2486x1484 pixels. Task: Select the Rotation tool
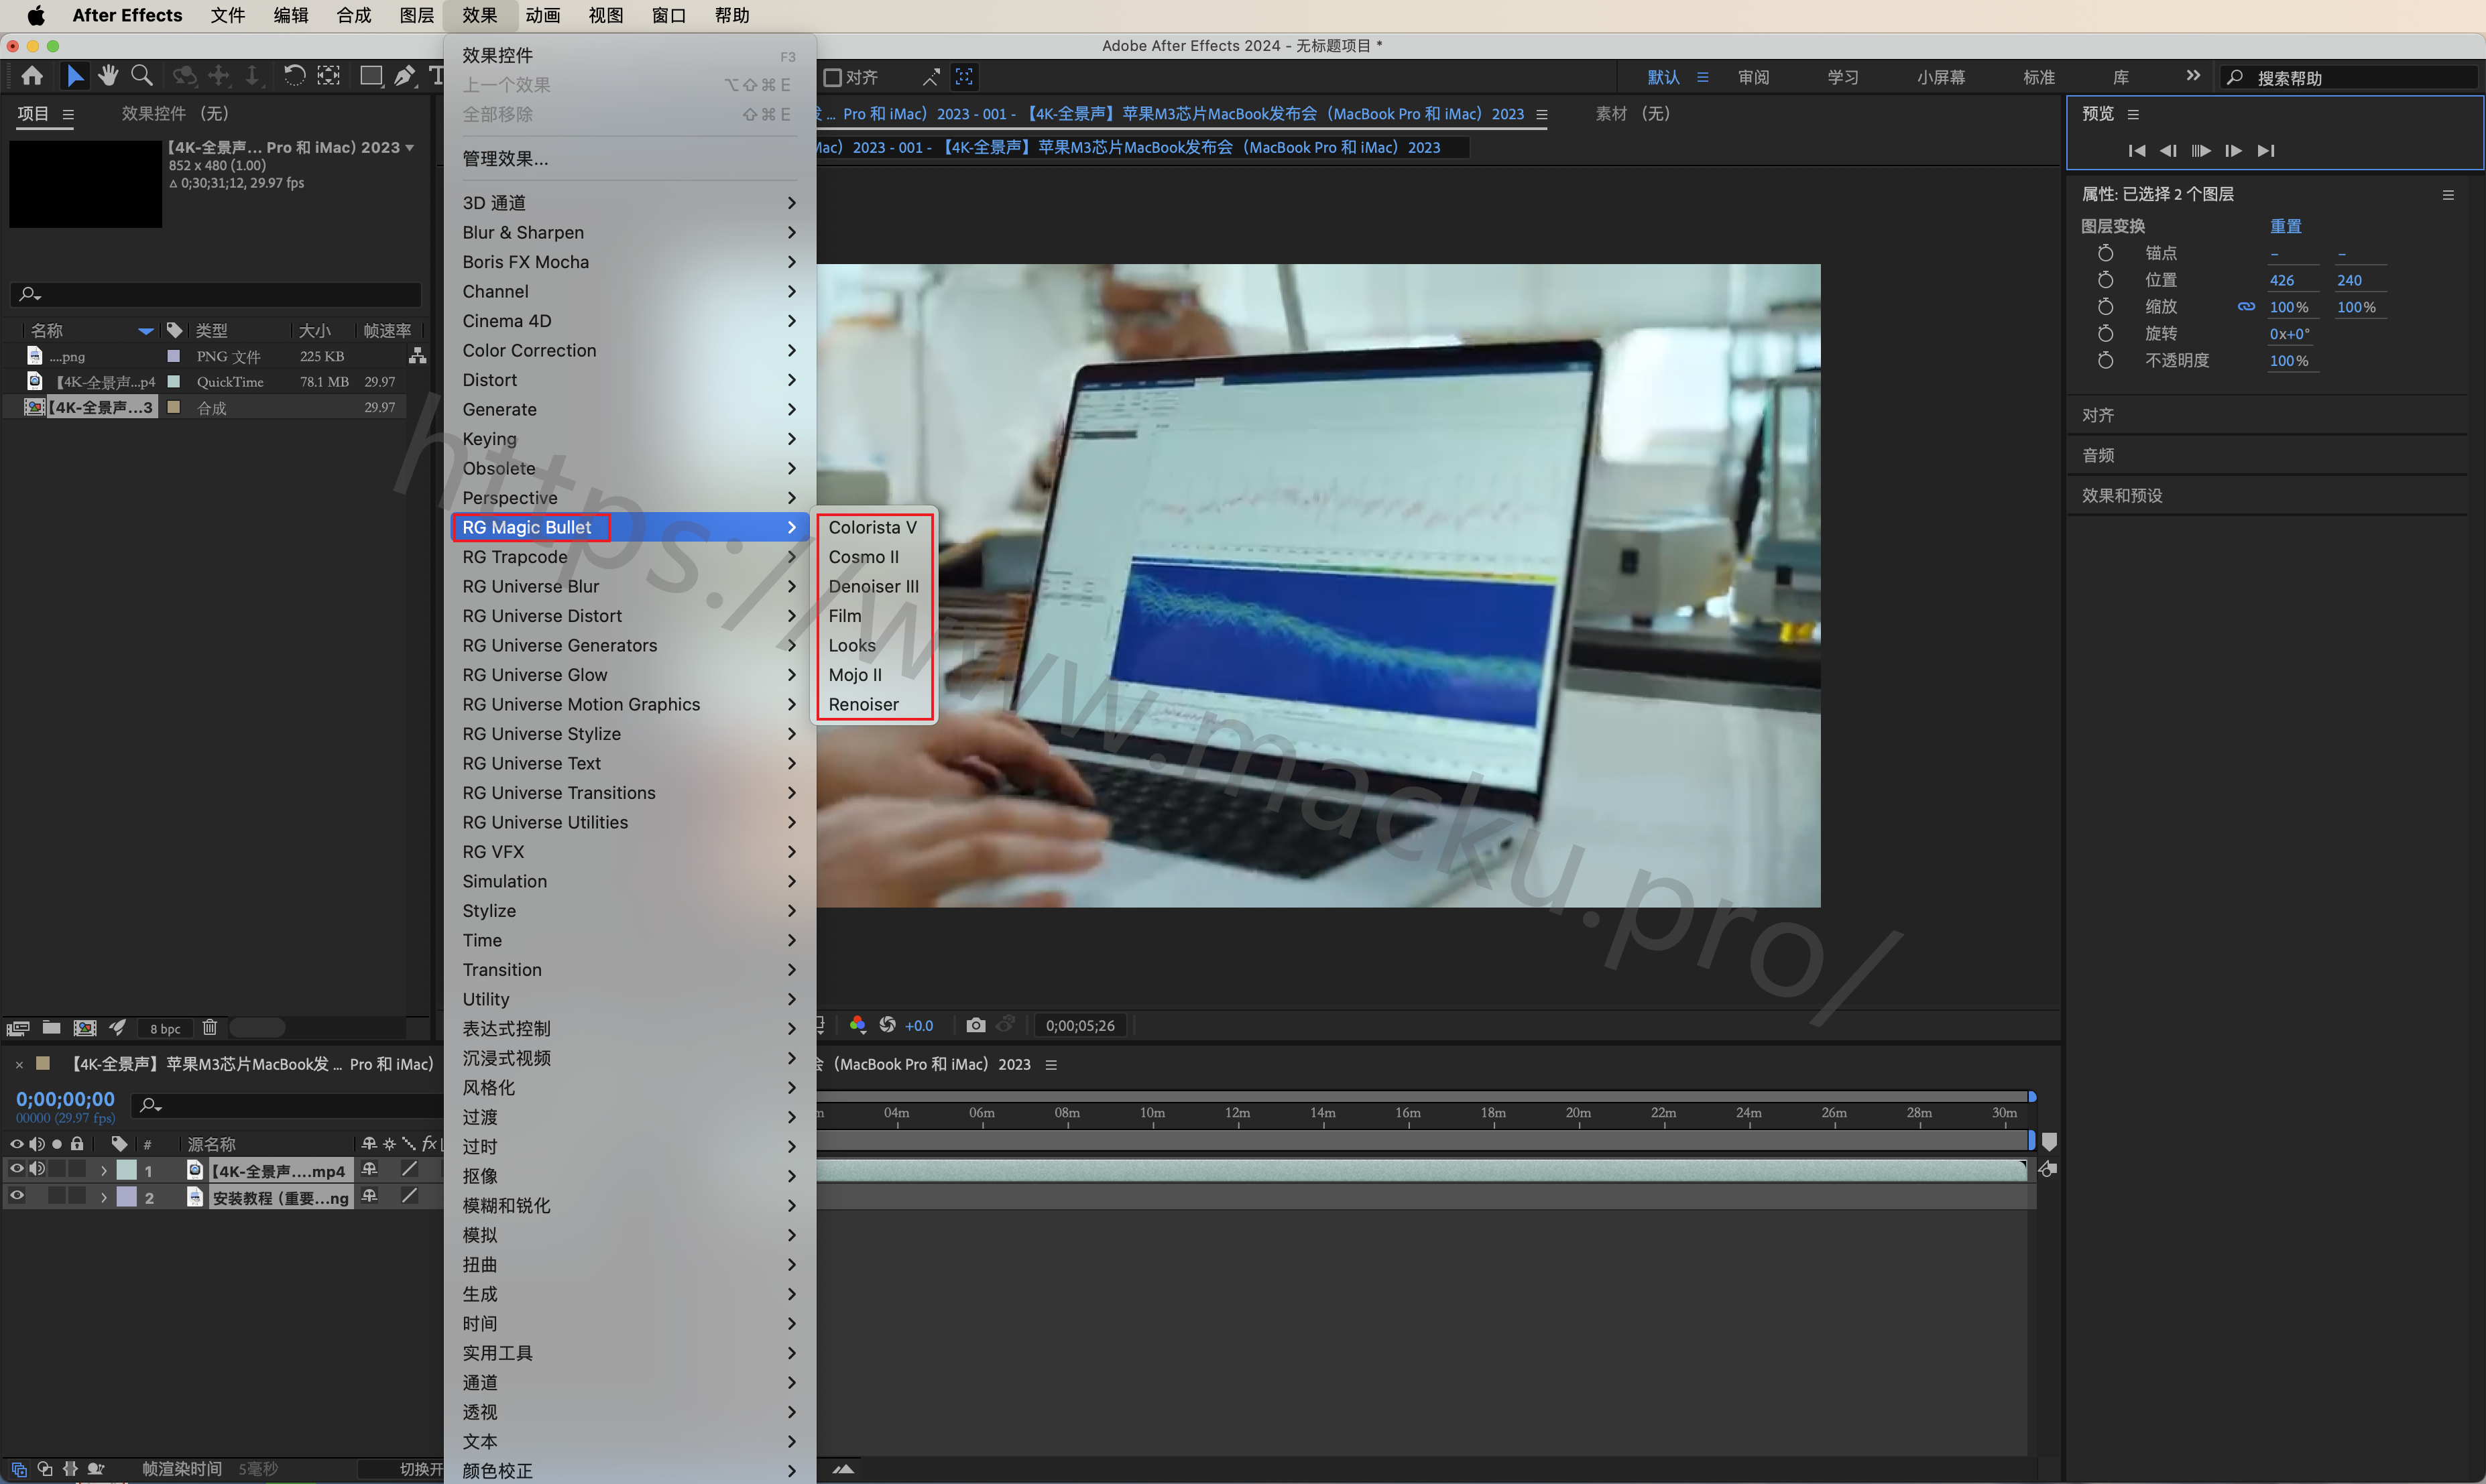pyautogui.click(x=294, y=76)
